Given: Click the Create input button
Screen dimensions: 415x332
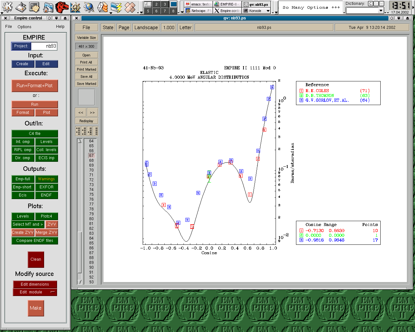Looking at the screenshot, I should click(22, 64).
